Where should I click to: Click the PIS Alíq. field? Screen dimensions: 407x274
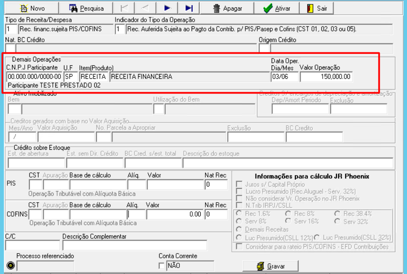pos(137,185)
